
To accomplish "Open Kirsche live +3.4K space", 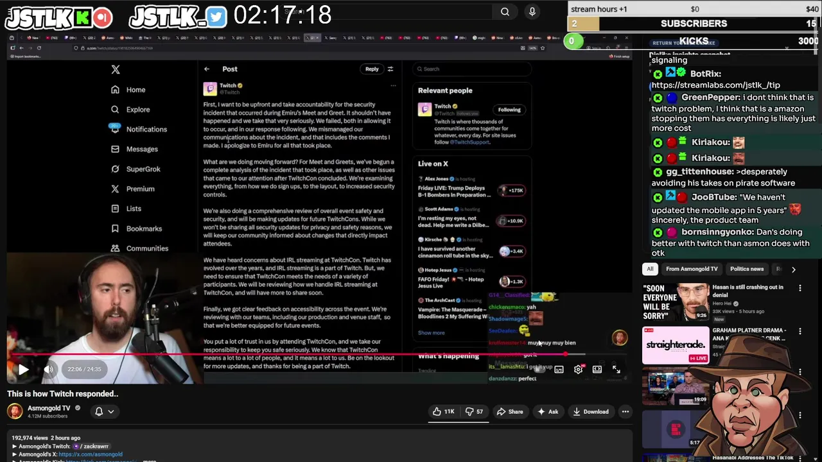I will tap(471, 248).
